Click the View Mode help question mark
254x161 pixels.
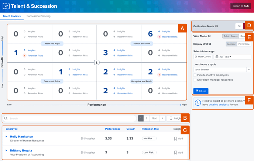pos(209,36)
